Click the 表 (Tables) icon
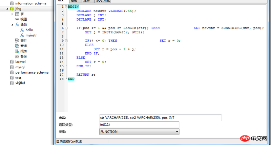 [x=17, y=14]
